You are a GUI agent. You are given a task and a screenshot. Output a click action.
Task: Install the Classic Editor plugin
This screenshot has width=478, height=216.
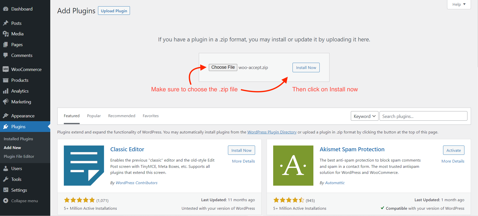[x=241, y=150]
